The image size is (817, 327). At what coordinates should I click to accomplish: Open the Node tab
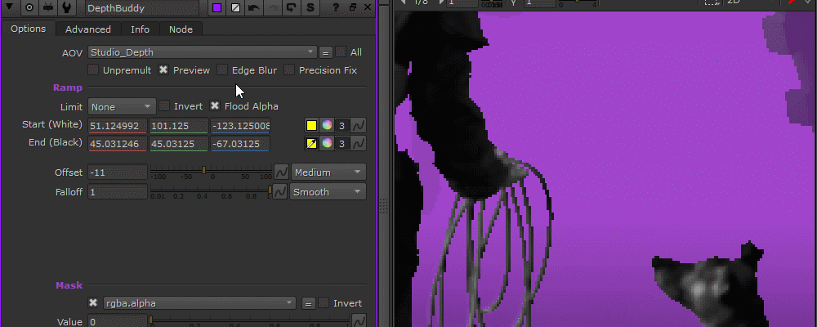181,29
